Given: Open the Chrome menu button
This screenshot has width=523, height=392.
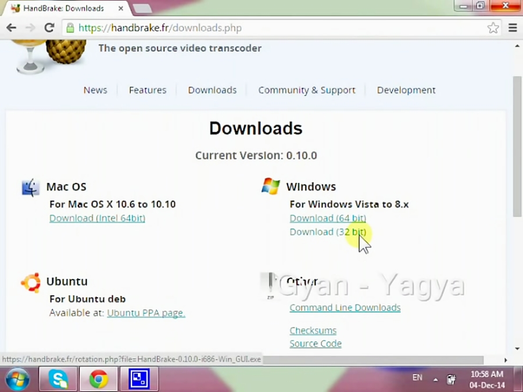Looking at the screenshot, I should (x=513, y=27).
